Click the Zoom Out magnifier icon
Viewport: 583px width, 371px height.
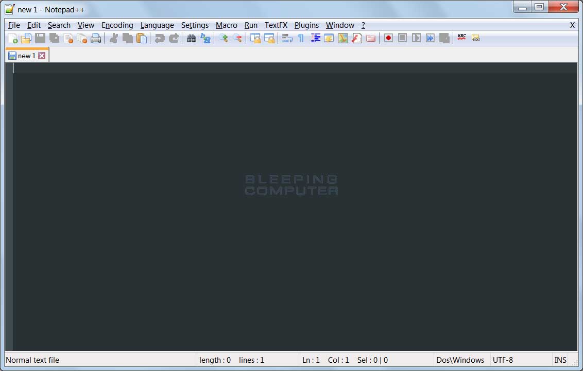(237, 38)
